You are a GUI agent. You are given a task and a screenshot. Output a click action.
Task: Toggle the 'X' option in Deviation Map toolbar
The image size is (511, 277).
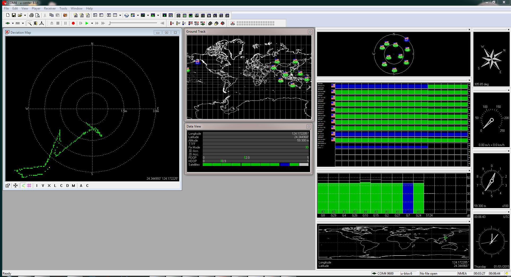(49, 186)
